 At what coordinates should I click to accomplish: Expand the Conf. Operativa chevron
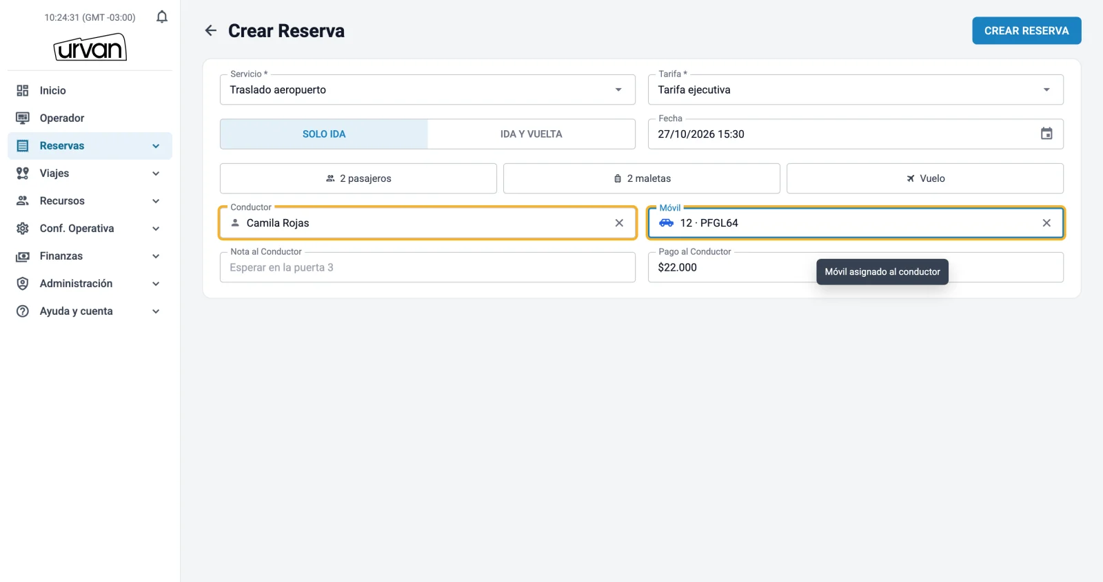pos(156,229)
